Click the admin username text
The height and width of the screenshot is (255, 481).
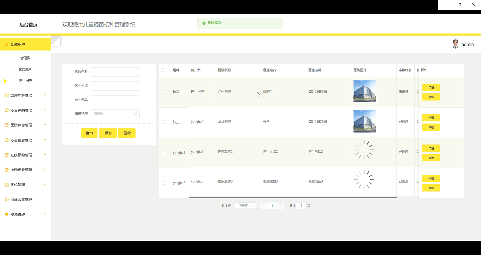tap(467, 44)
